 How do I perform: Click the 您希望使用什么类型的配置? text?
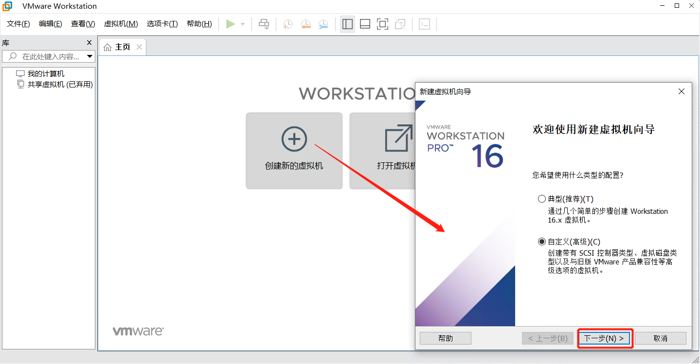578,175
